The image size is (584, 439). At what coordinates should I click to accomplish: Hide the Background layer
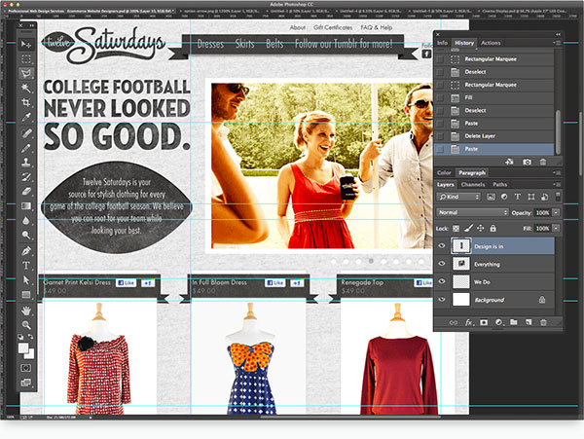[x=442, y=300]
